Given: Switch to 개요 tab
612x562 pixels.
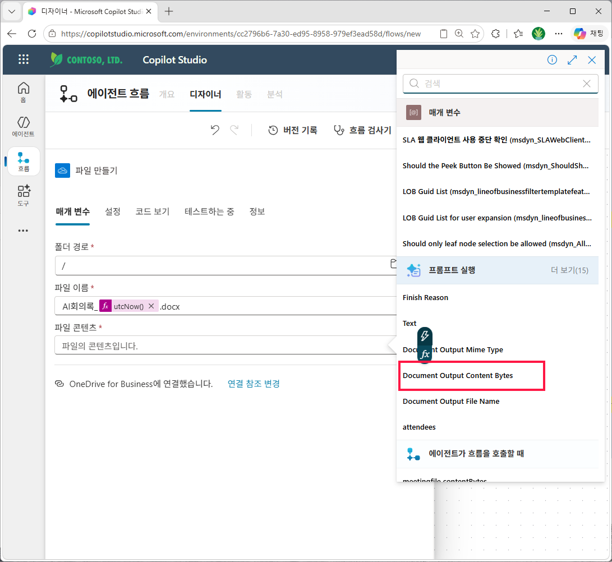Looking at the screenshot, I should [167, 94].
